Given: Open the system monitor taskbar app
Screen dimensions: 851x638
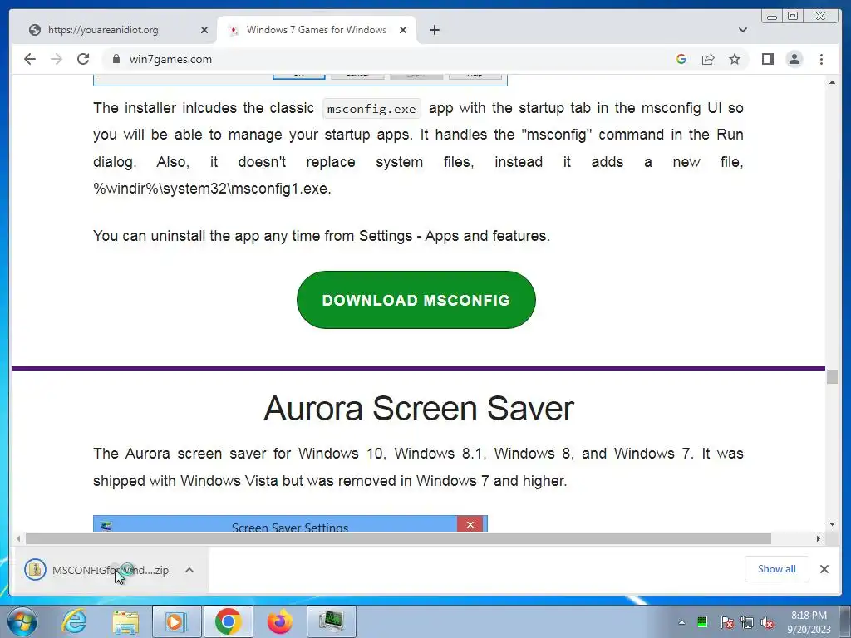Looking at the screenshot, I should pyautogui.click(x=331, y=621).
